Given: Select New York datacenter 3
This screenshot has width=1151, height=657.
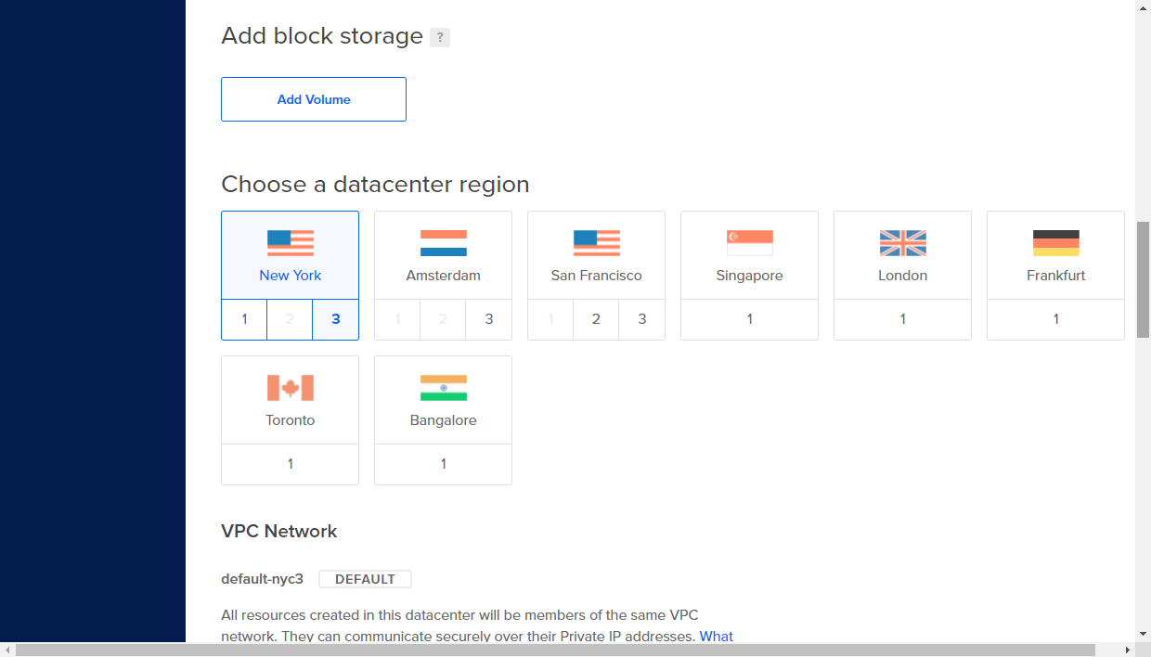Looking at the screenshot, I should 336,319.
